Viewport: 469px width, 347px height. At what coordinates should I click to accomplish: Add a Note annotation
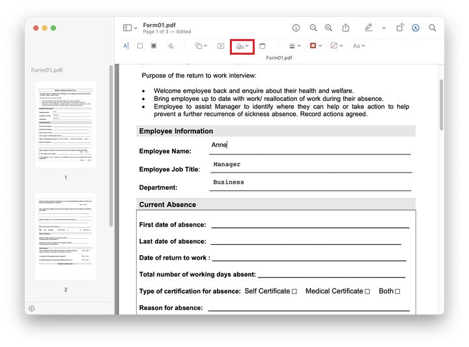coord(263,46)
